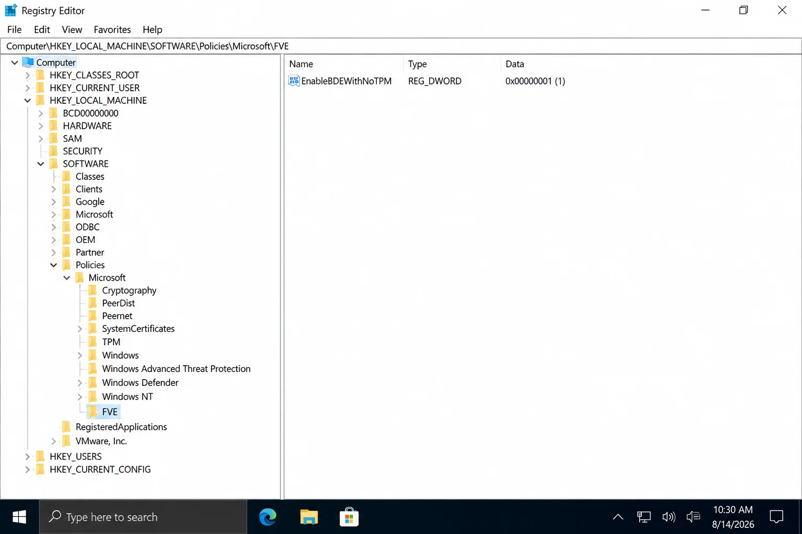Open Microsoft Store from taskbar
The height and width of the screenshot is (534, 802).
tap(349, 517)
